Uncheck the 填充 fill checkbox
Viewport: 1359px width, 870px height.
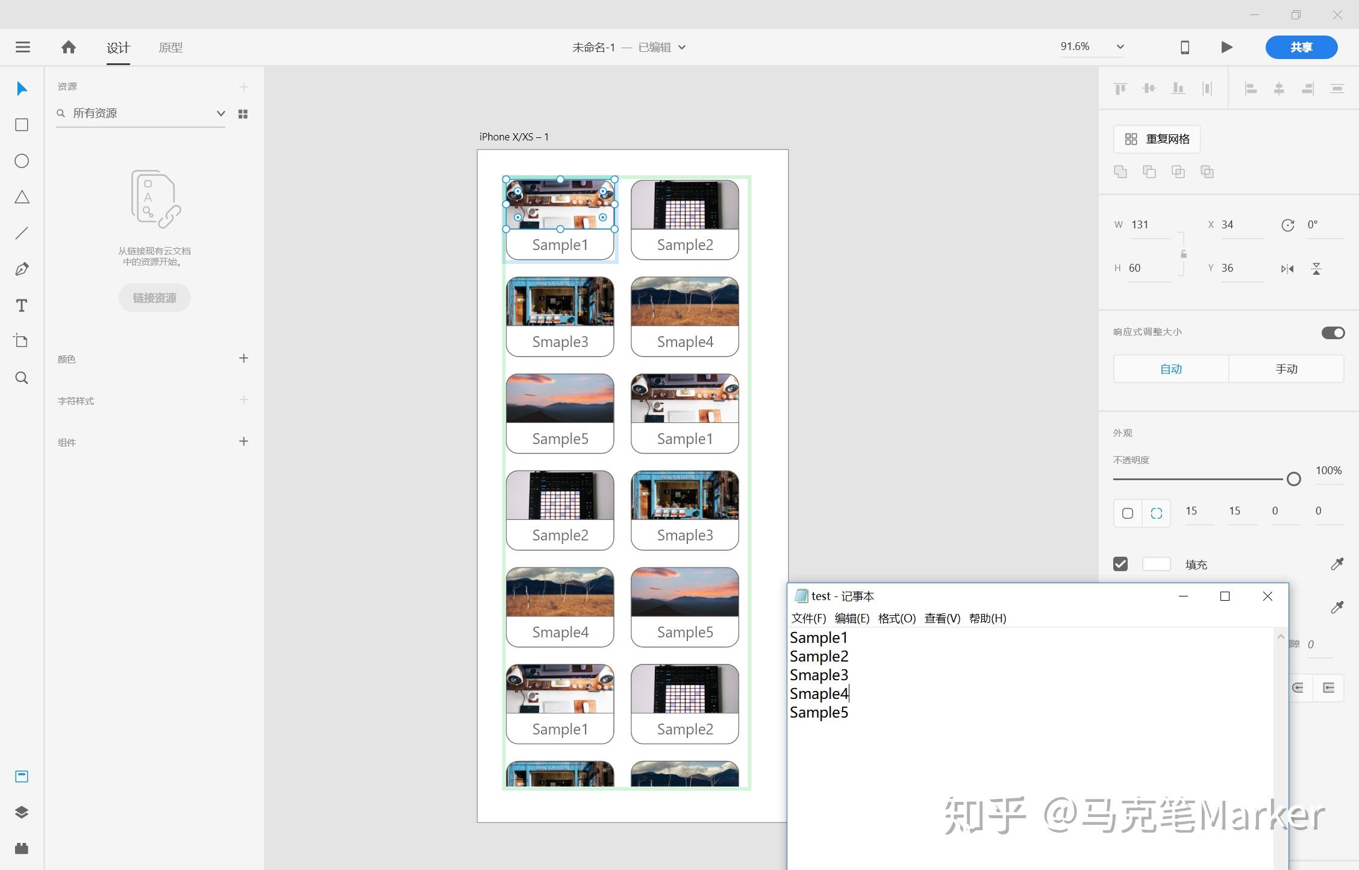tap(1120, 564)
